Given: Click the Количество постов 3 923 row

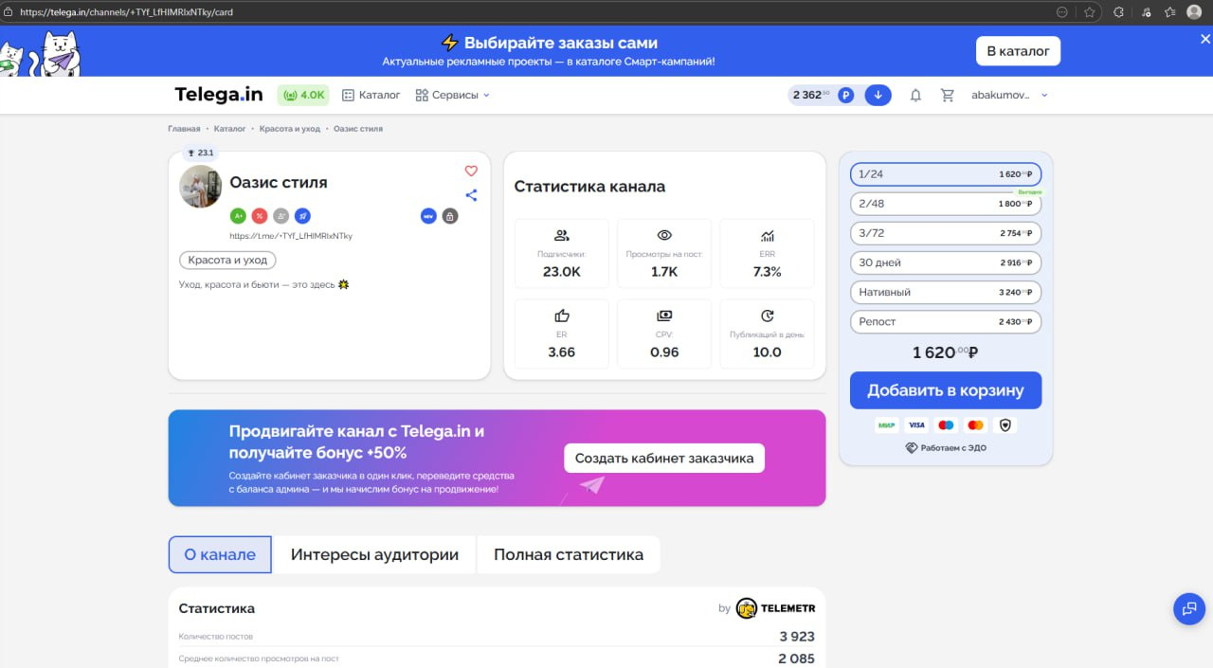Looking at the screenshot, I should tap(497, 637).
